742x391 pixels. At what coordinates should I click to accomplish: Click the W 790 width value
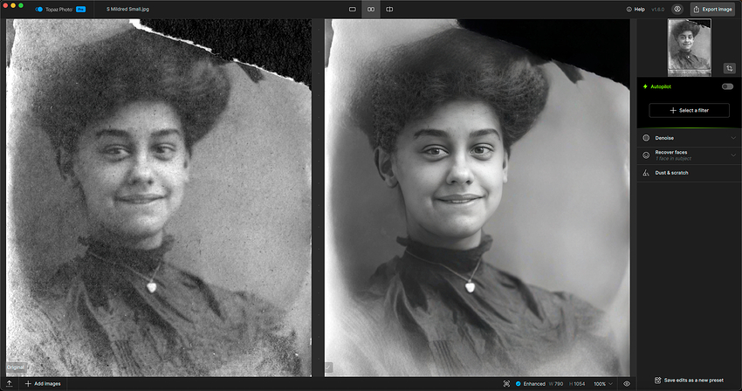click(x=555, y=384)
